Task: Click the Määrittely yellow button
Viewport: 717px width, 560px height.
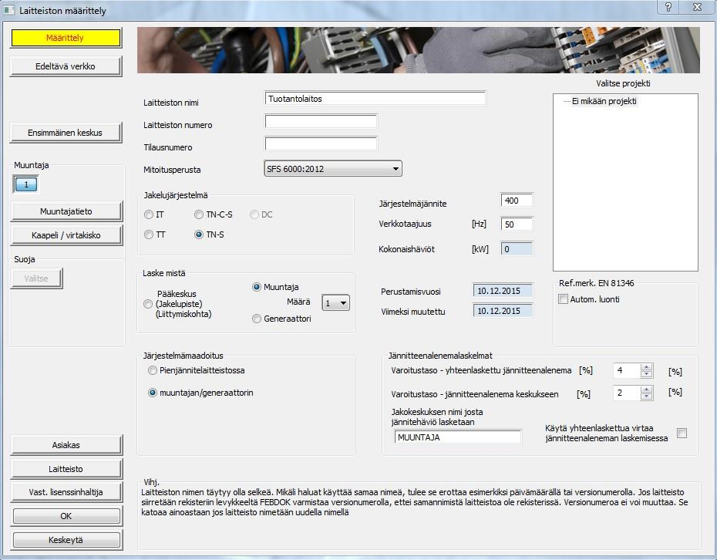Action: click(66, 38)
